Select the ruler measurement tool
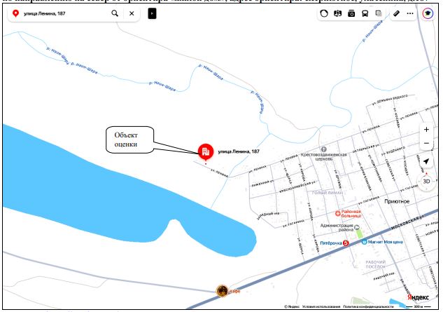 396,13
